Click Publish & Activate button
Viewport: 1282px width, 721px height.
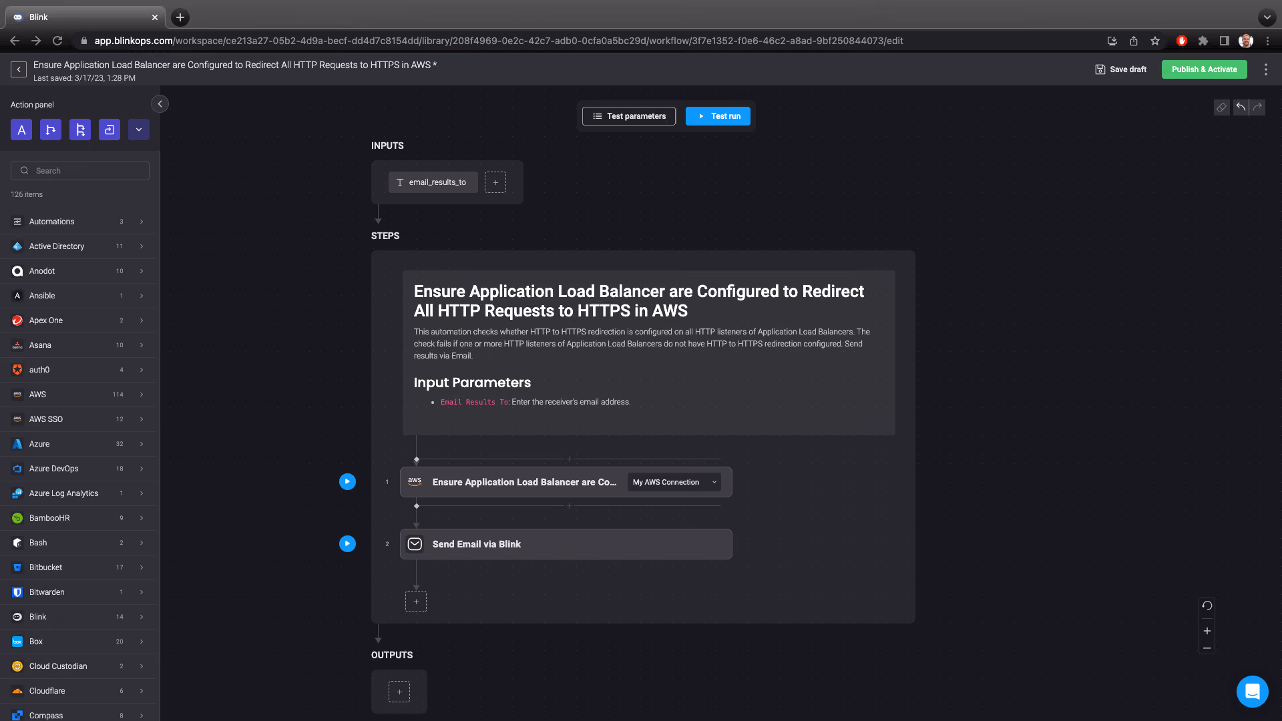click(x=1204, y=69)
